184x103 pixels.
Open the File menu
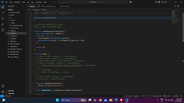tap(6, 2)
